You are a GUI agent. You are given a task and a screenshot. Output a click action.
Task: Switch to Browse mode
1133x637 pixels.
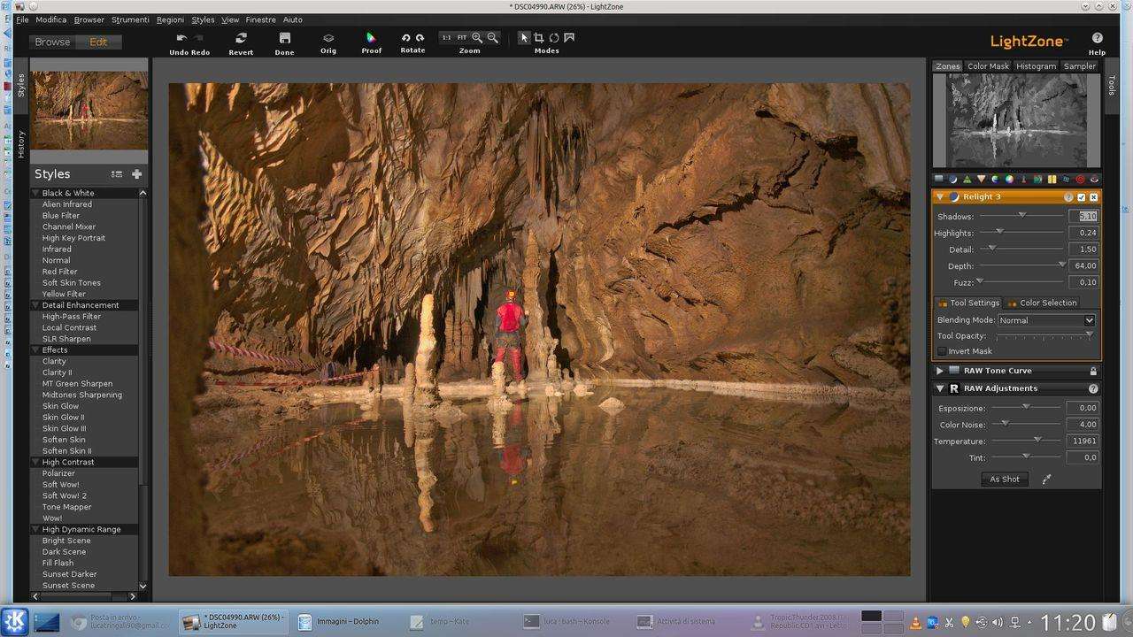pos(52,42)
